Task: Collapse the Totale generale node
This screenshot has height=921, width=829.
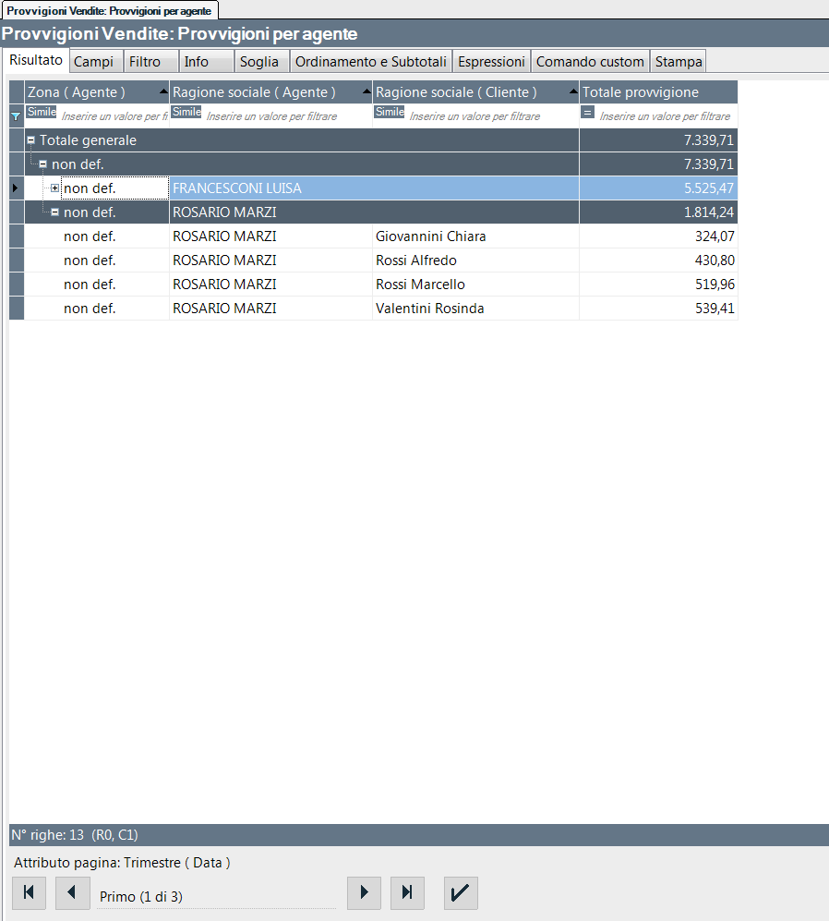Action: (x=31, y=140)
